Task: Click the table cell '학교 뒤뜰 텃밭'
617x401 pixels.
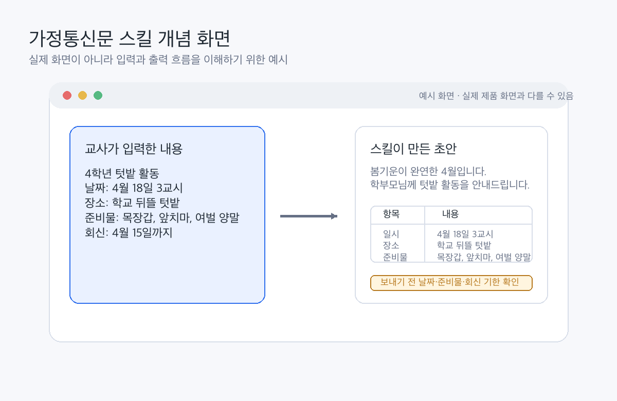Action: [464, 246]
